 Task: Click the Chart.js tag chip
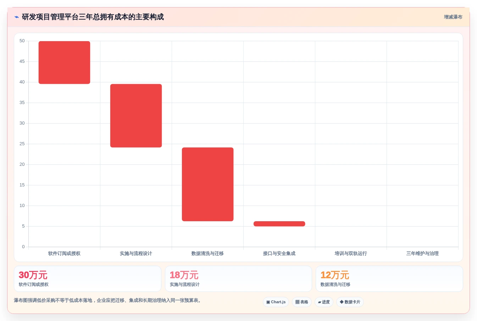pos(276,302)
